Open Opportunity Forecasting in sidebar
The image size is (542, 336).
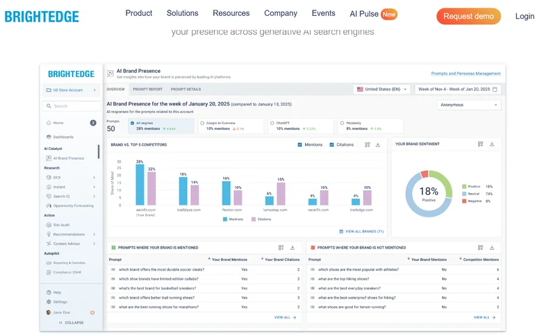69,205
